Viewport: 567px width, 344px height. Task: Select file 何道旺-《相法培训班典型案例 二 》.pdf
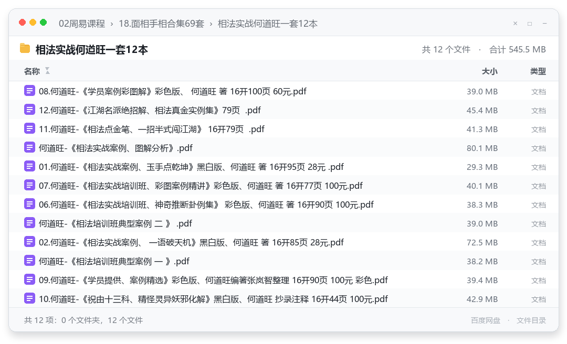coord(283,223)
